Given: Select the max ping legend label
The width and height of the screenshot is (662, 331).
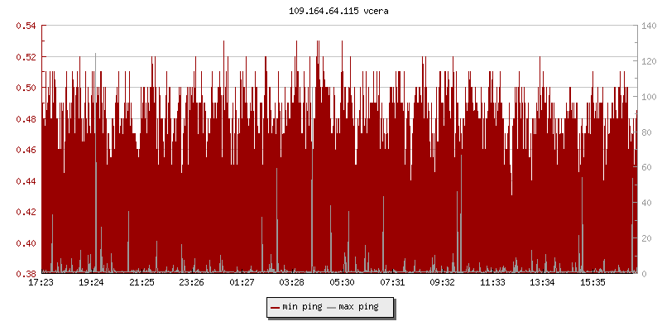Looking at the screenshot, I should click(x=358, y=308).
